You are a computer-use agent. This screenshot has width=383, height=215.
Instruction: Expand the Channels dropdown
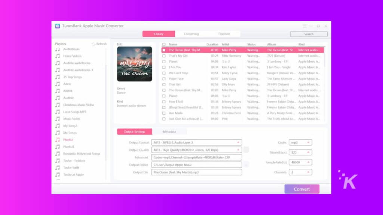click(300, 172)
